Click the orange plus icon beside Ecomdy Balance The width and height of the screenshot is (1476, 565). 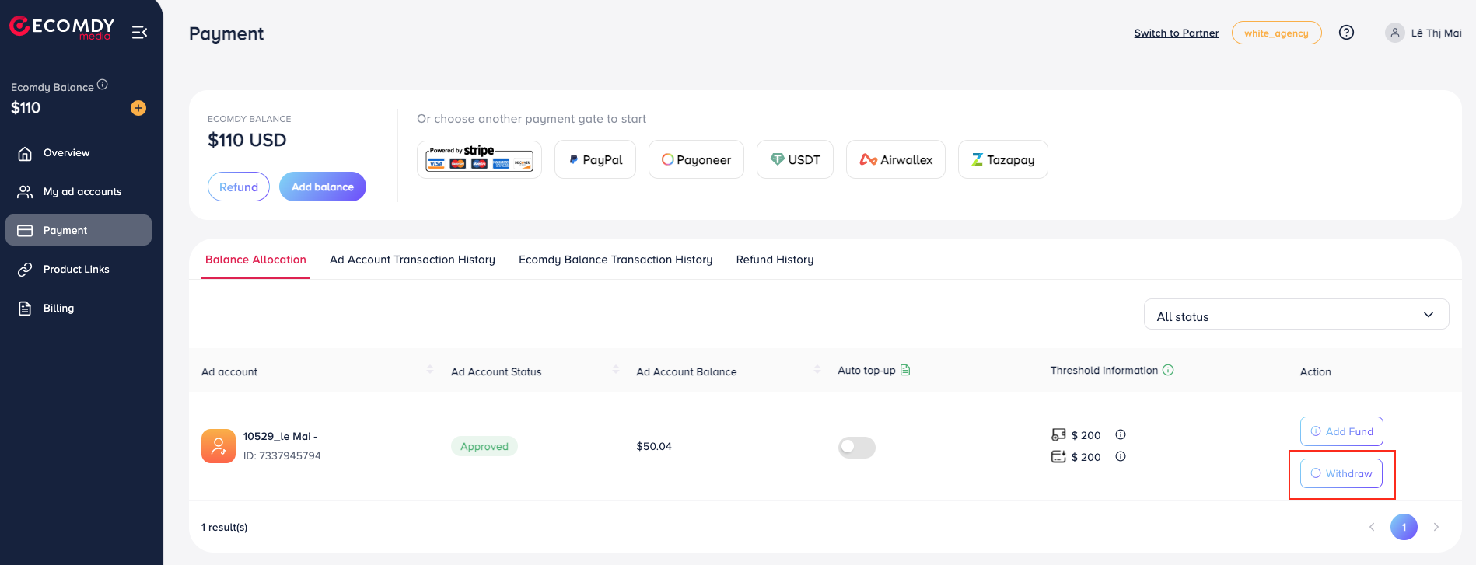138,108
